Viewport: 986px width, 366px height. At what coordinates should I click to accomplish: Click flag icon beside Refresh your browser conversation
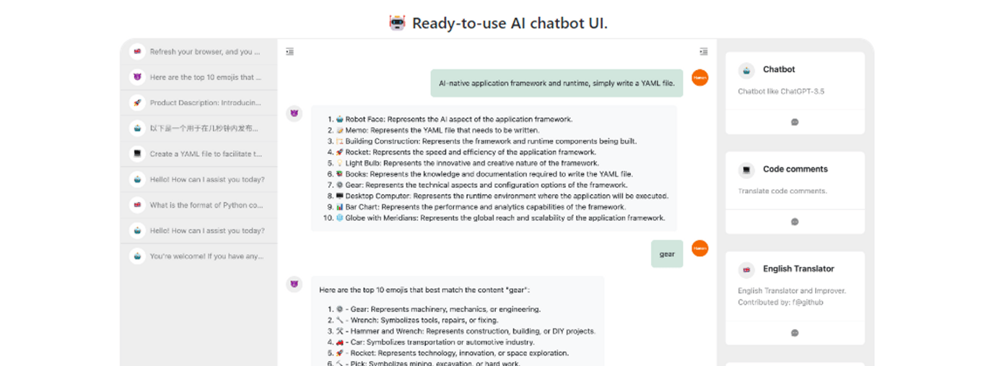[x=137, y=51]
